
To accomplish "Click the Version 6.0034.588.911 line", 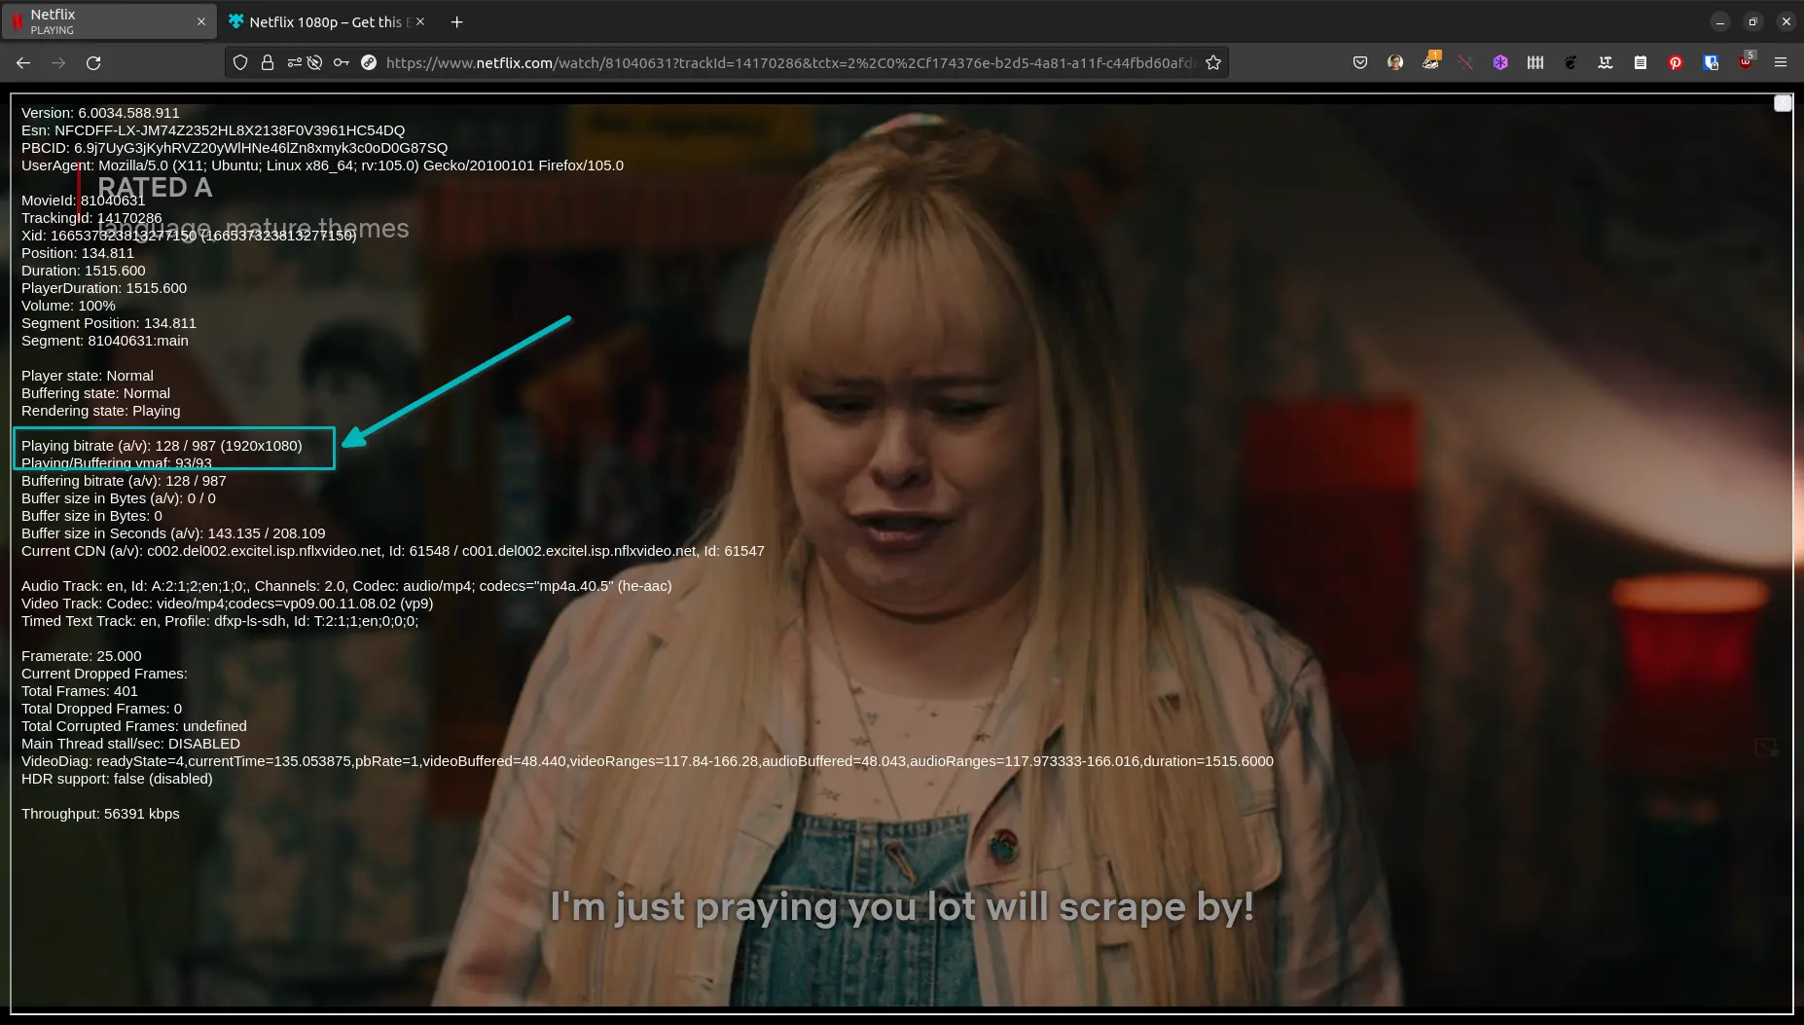I will 100,113.
